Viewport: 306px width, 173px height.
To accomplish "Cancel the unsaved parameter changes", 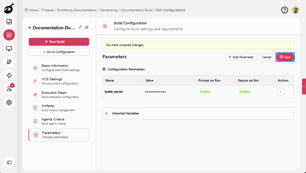I will tap(267, 57).
